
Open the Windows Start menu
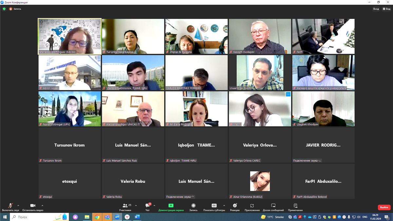pos(5,217)
